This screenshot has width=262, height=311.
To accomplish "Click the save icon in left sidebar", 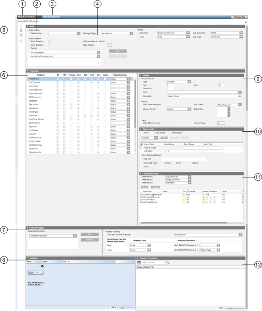I will pyautogui.click(x=21, y=35).
